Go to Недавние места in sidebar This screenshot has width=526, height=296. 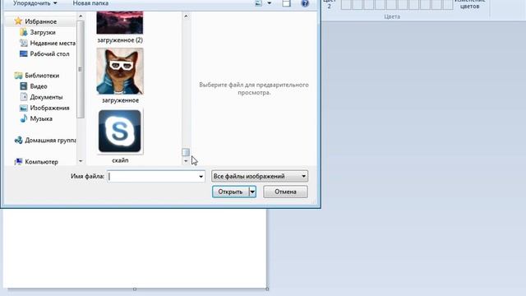[x=48, y=43]
